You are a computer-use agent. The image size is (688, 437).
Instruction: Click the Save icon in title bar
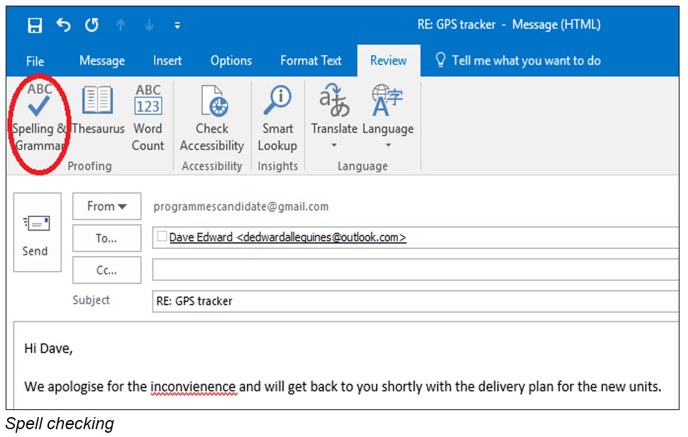pyautogui.click(x=35, y=26)
